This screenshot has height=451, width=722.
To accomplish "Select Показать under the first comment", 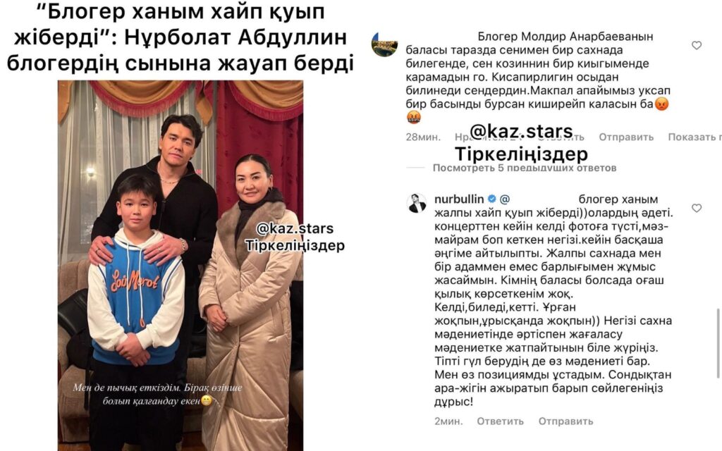I will pos(695,137).
